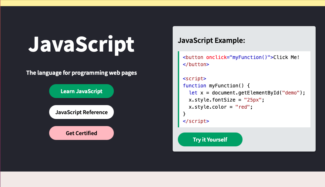Click the button onclick="myFunction()" code line

click(241, 57)
